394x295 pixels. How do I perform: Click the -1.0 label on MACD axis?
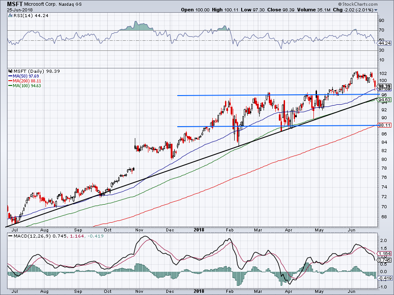tap(383, 287)
